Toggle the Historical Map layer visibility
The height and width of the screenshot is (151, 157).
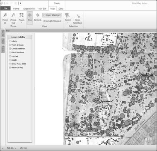[x=10, y=67]
